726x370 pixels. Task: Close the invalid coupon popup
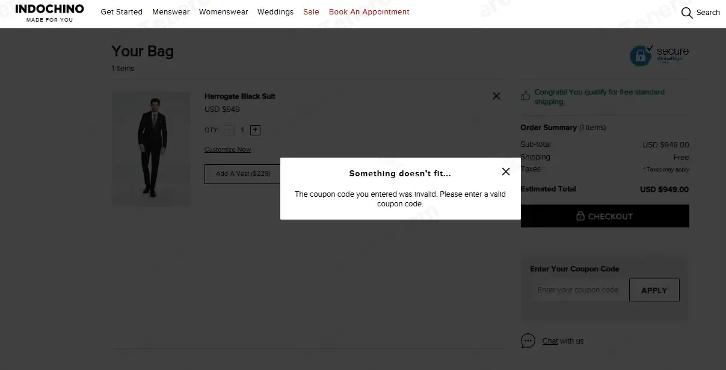[x=506, y=171]
